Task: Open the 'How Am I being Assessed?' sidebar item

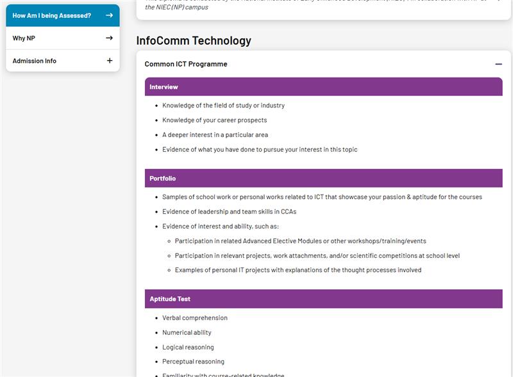Action: (x=52, y=15)
